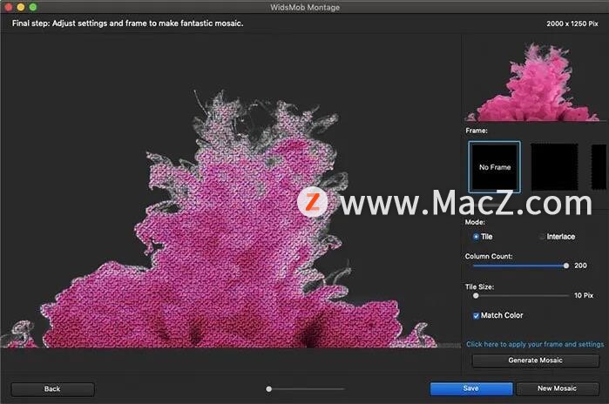Choose the second black frame thumbnail
Image resolution: width=609 pixels, height=404 pixels.
click(x=554, y=167)
